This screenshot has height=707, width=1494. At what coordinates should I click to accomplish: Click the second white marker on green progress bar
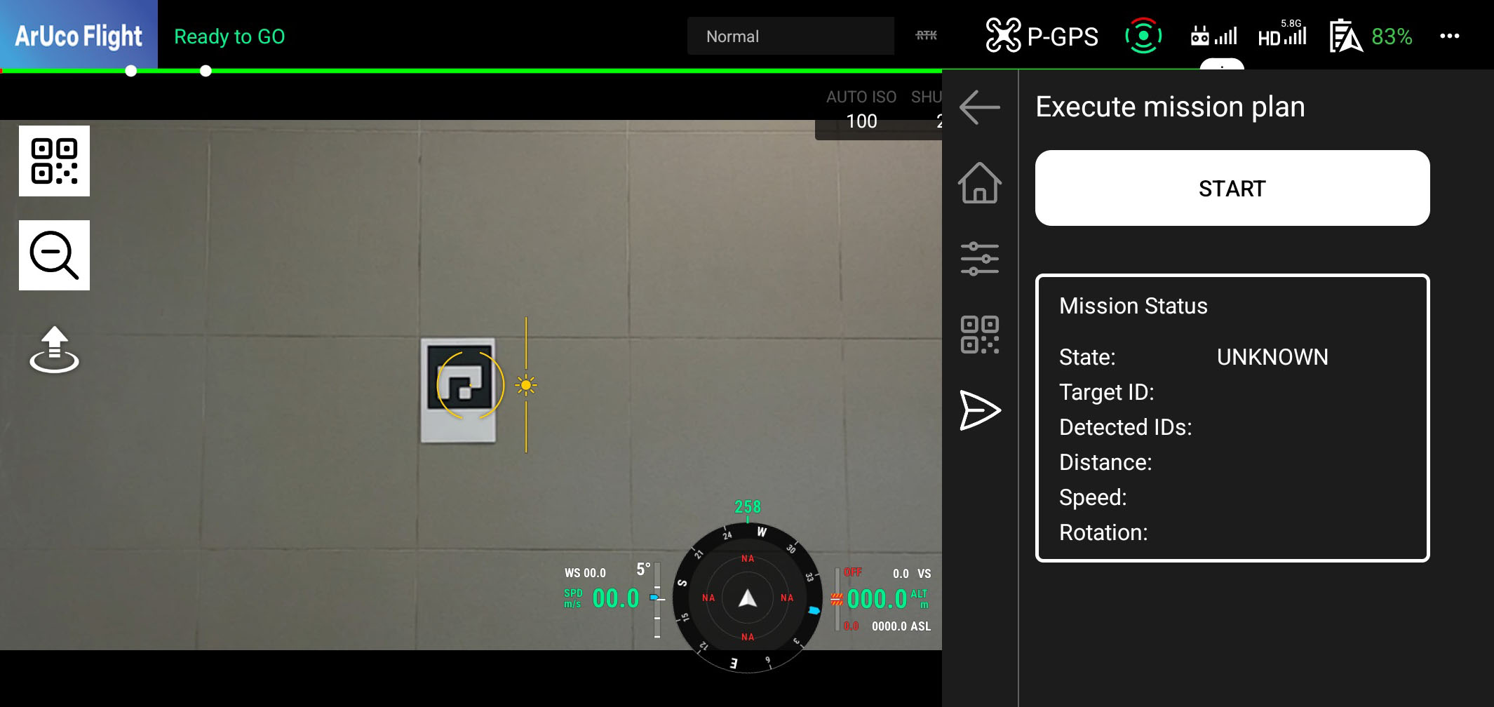206,71
